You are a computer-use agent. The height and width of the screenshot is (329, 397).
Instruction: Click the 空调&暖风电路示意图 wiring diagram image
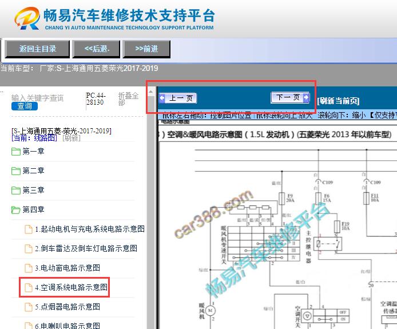click(278, 236)
